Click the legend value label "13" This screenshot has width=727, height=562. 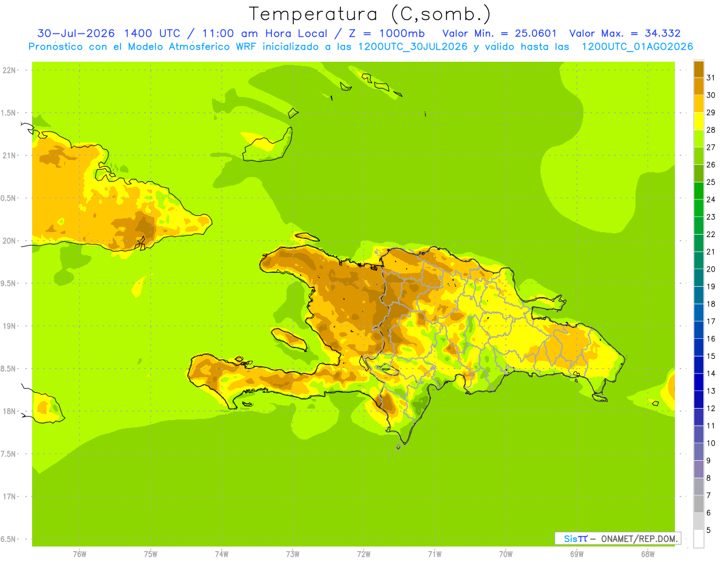coord(711,391)
